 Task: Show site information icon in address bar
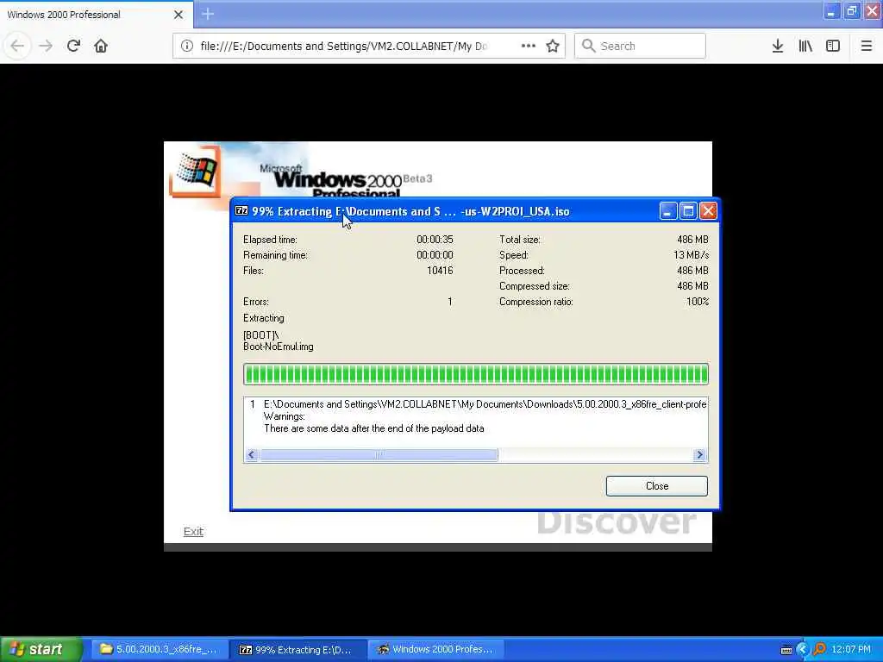point(187,47)
